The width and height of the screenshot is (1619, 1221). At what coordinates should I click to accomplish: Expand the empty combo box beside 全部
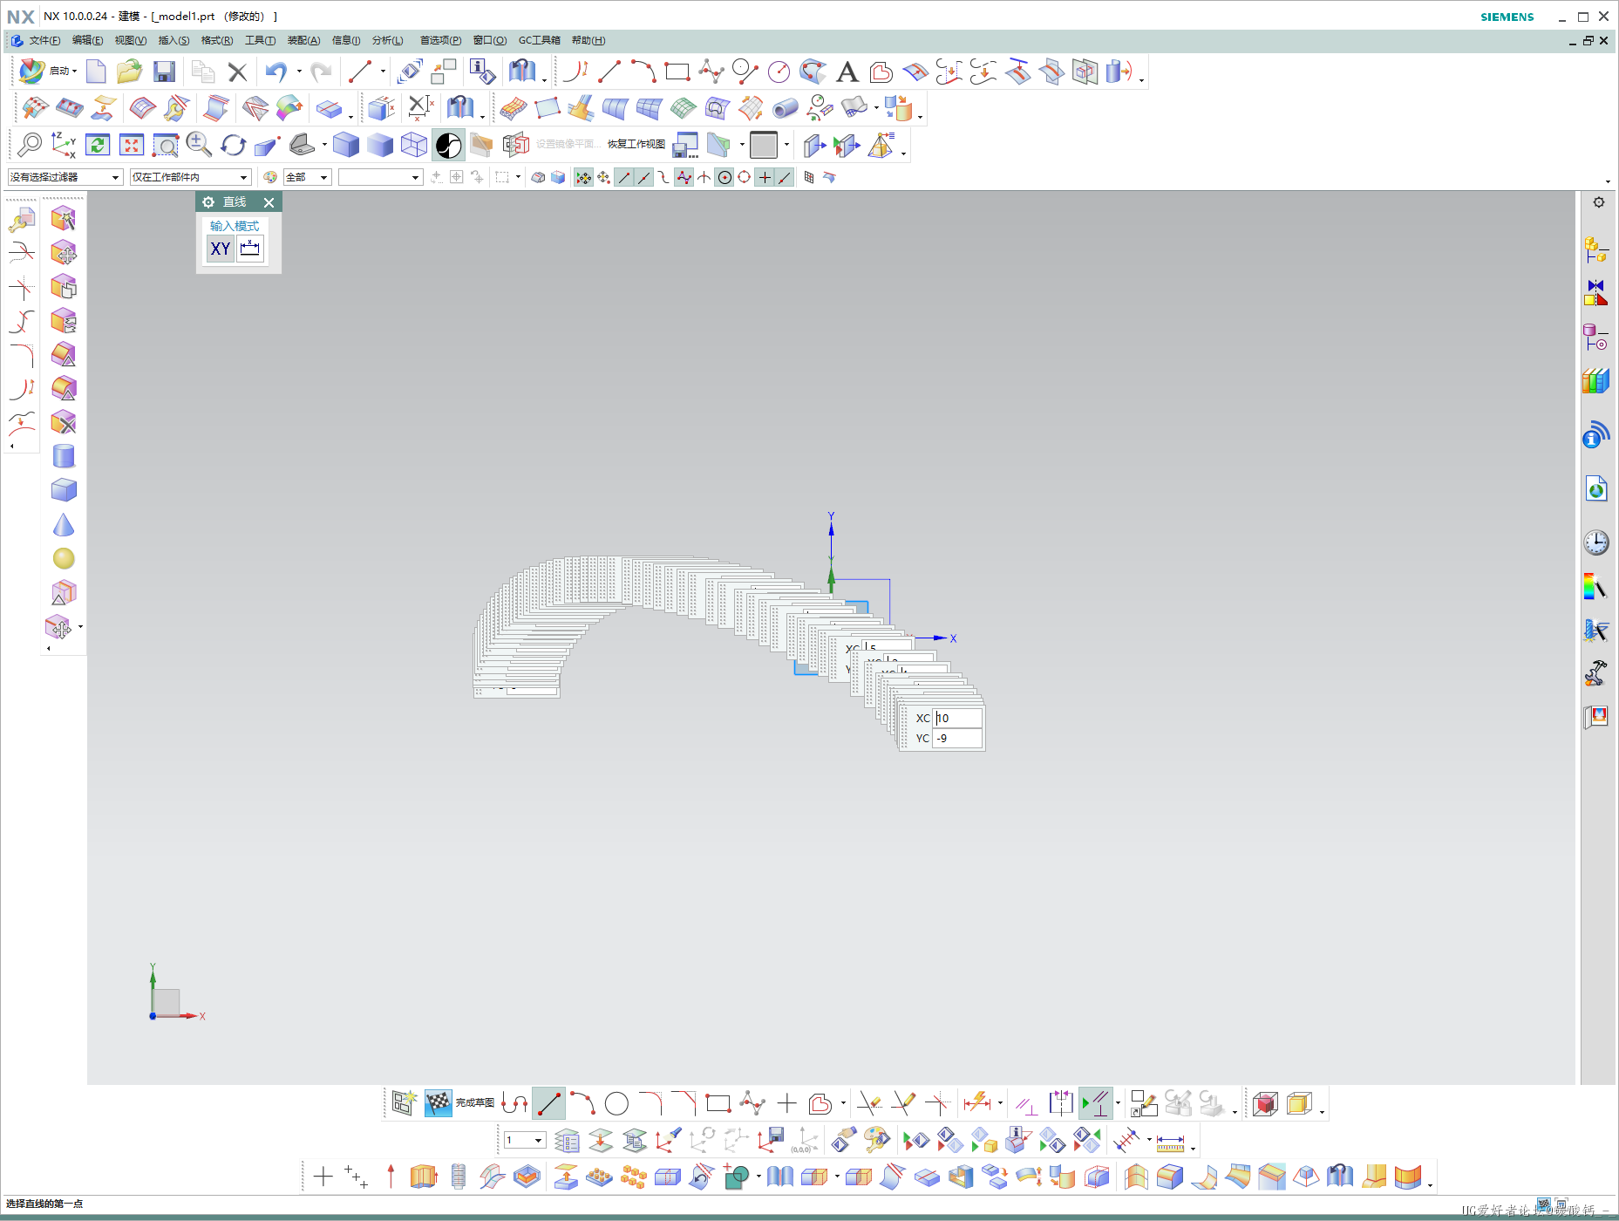[381, 177]
